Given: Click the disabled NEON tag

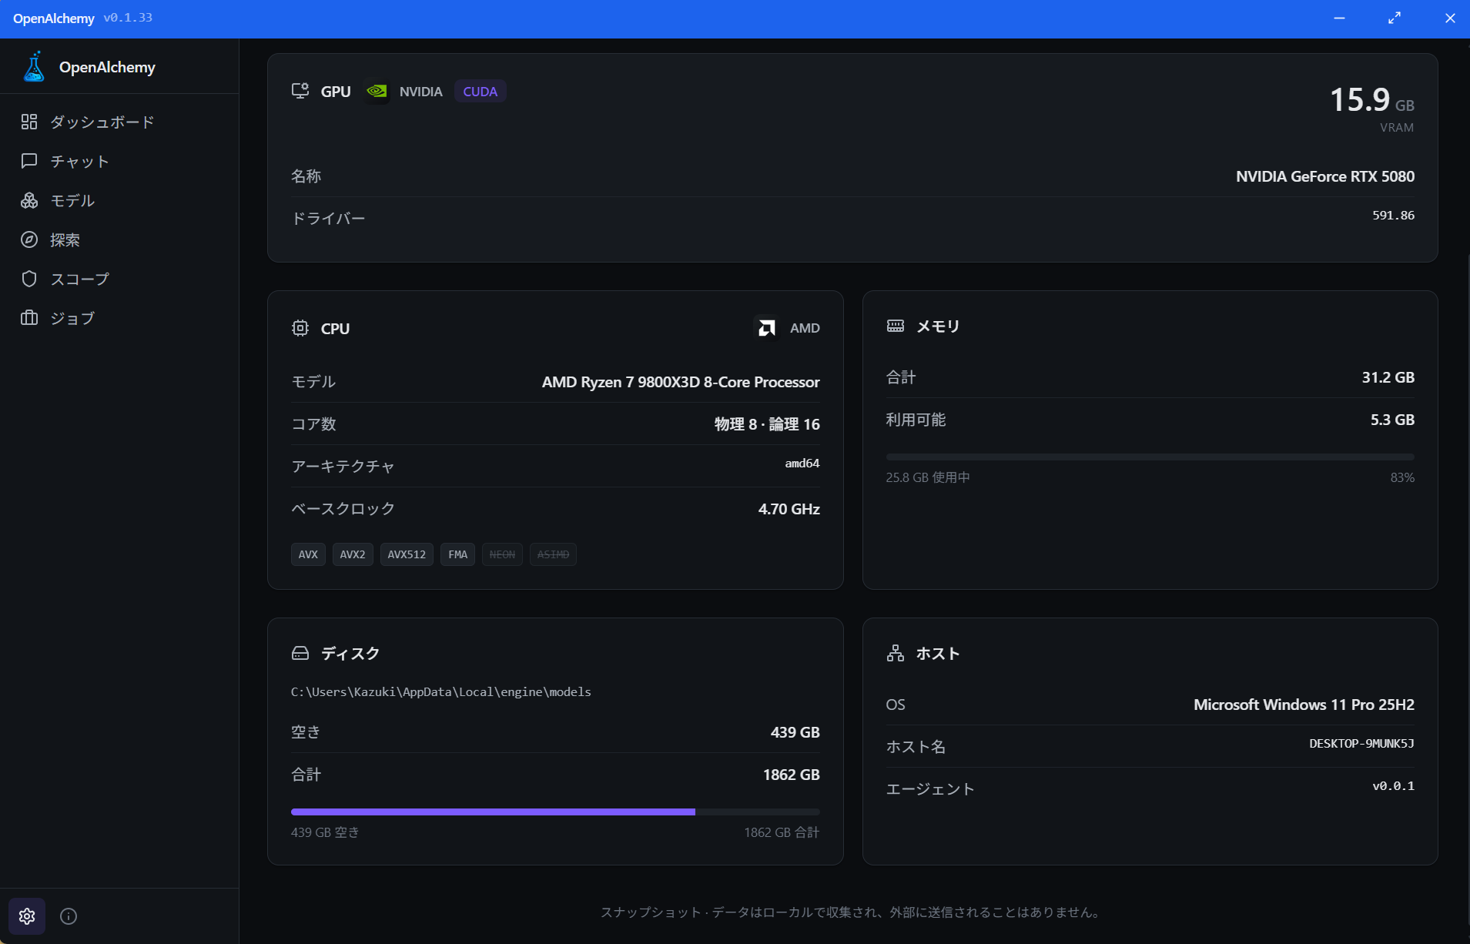Looking at the screenshot, I should [x=502, y=554].
